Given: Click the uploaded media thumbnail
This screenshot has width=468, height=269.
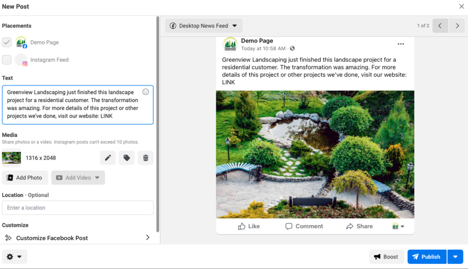Looking at the screenshot, I should click(x=11, y=158).
